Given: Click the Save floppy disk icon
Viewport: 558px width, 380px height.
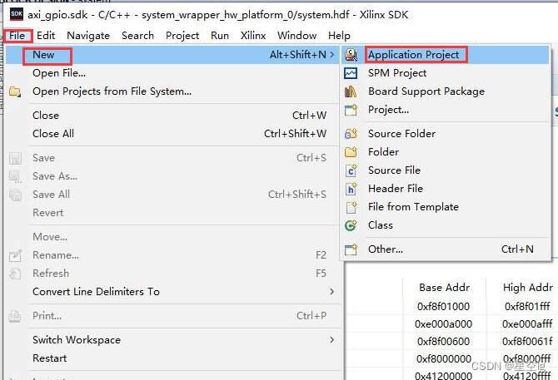Looking at the screenshot, I should pyautogui.click(x=15, y=158).
